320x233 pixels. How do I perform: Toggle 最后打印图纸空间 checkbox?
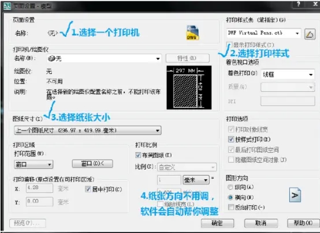pyautogui.click(x=231, y=149)
